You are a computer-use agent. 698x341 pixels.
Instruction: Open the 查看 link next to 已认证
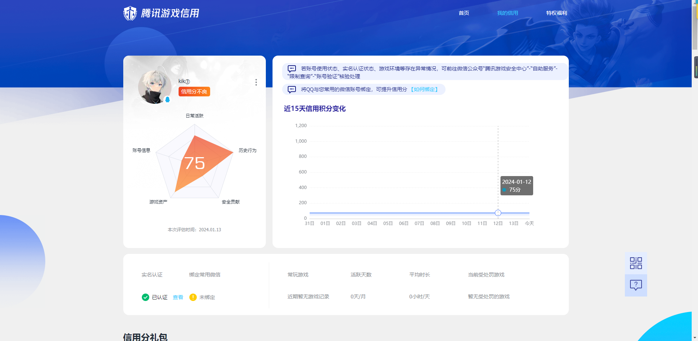178,297
